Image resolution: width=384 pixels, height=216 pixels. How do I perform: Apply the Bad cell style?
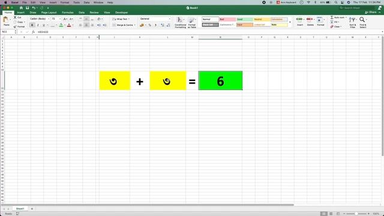coord(227,19)
